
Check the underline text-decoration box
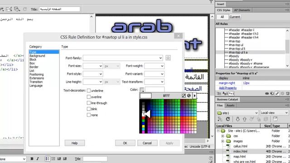coord(89,91)
